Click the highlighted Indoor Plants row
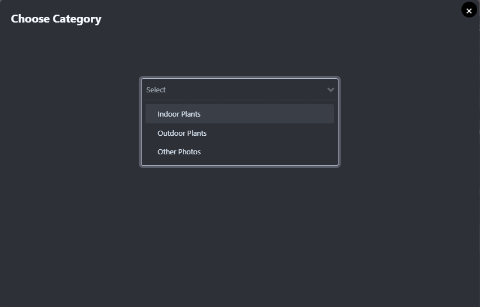 click(239, 114)
